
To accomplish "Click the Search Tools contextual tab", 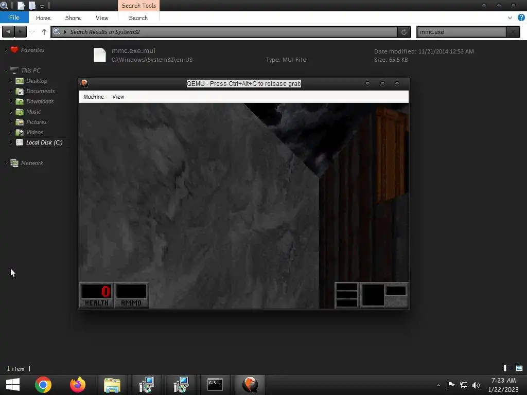I will (x=138, y=6).
